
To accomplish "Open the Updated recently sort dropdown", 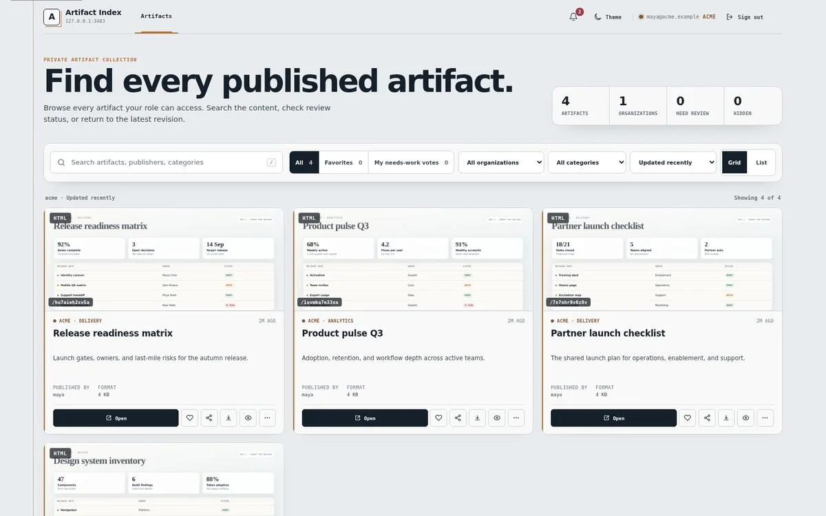I will tap(673, 162).
